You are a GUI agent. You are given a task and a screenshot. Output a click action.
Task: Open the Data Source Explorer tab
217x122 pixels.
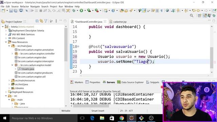pyautogui.click(x=130, y=82)
